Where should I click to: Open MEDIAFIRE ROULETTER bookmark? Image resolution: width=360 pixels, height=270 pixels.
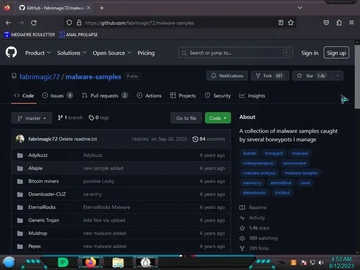coord(30,35)
